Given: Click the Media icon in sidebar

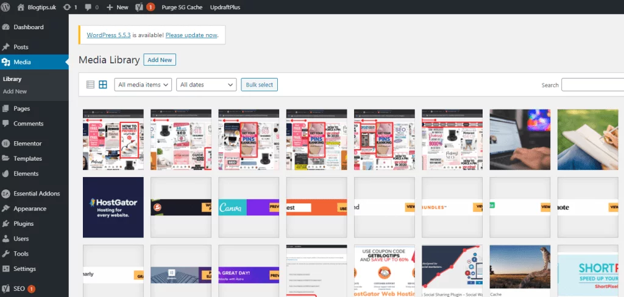Looking at the screenshot, I should 6,62.
